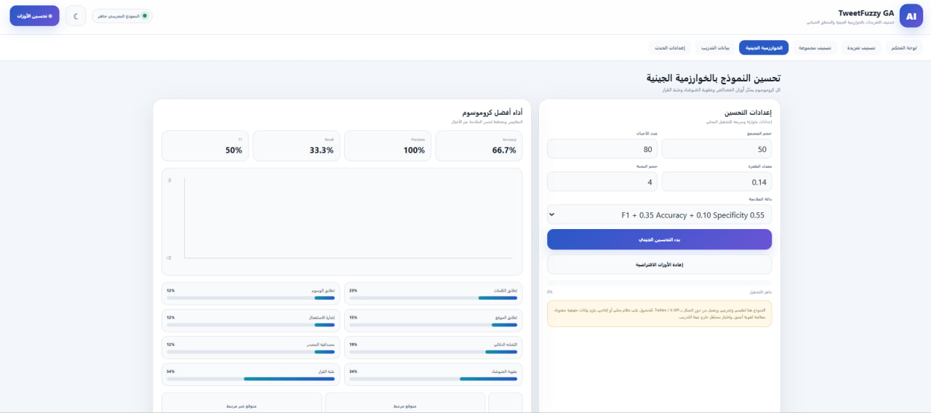This screenshot has height=413, width=931.
Task: Select the الخوارزمية الجينية tab
Action: coord(764,47)
